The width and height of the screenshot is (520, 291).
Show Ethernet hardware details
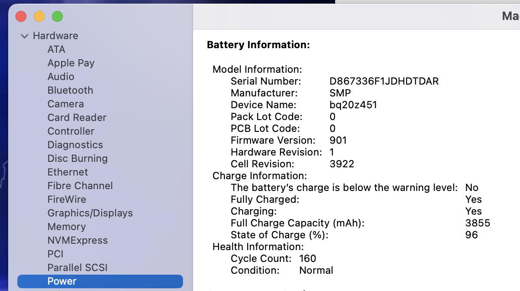67,172
